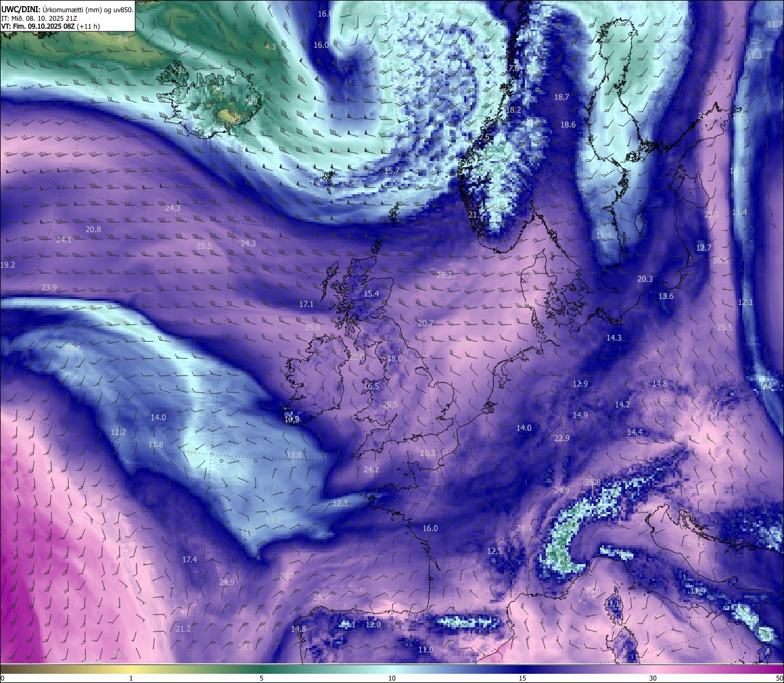Click the 2.8 value northwest of Iceland

point(123,39)
